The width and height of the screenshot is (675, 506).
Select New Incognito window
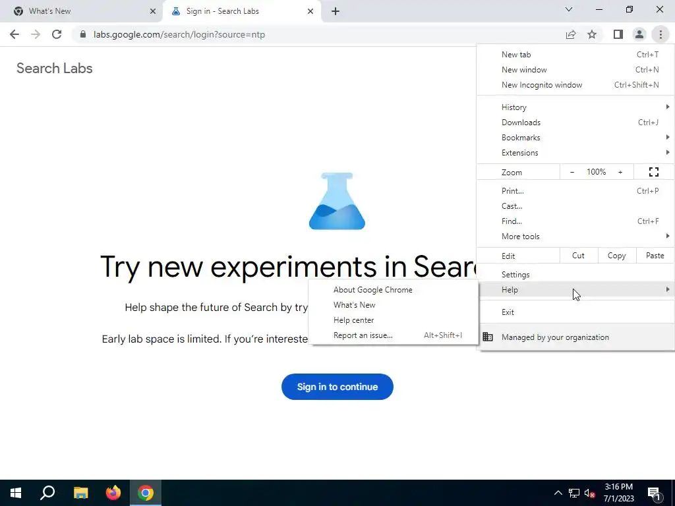click(575, 85)
